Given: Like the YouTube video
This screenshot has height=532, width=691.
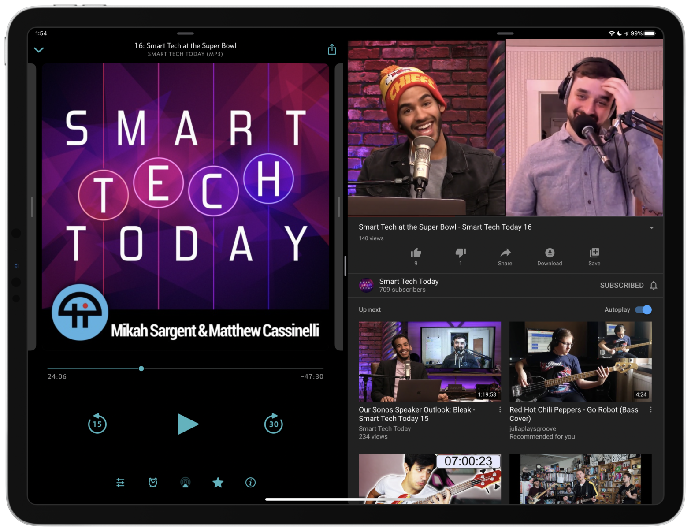Looking at the screenshot, I should pos(416,253).
